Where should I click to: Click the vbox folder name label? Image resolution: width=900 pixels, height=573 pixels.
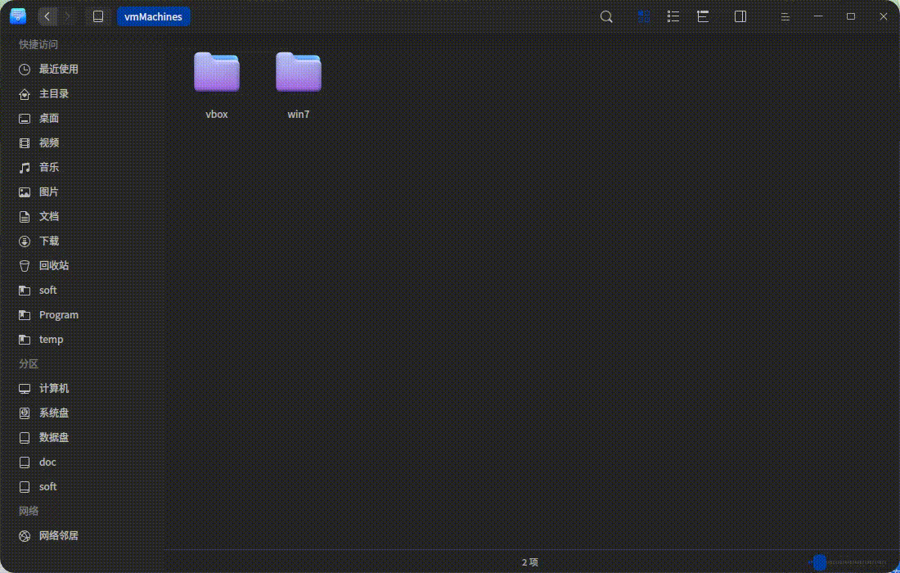pyautogui.click(x=216, y=115)
